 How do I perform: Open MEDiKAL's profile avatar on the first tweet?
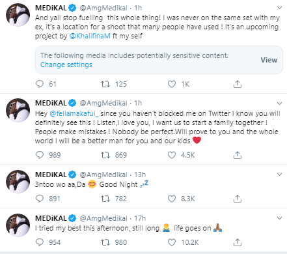18,15
